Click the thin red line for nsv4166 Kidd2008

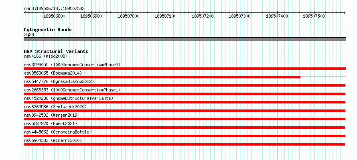coord(185,60)
